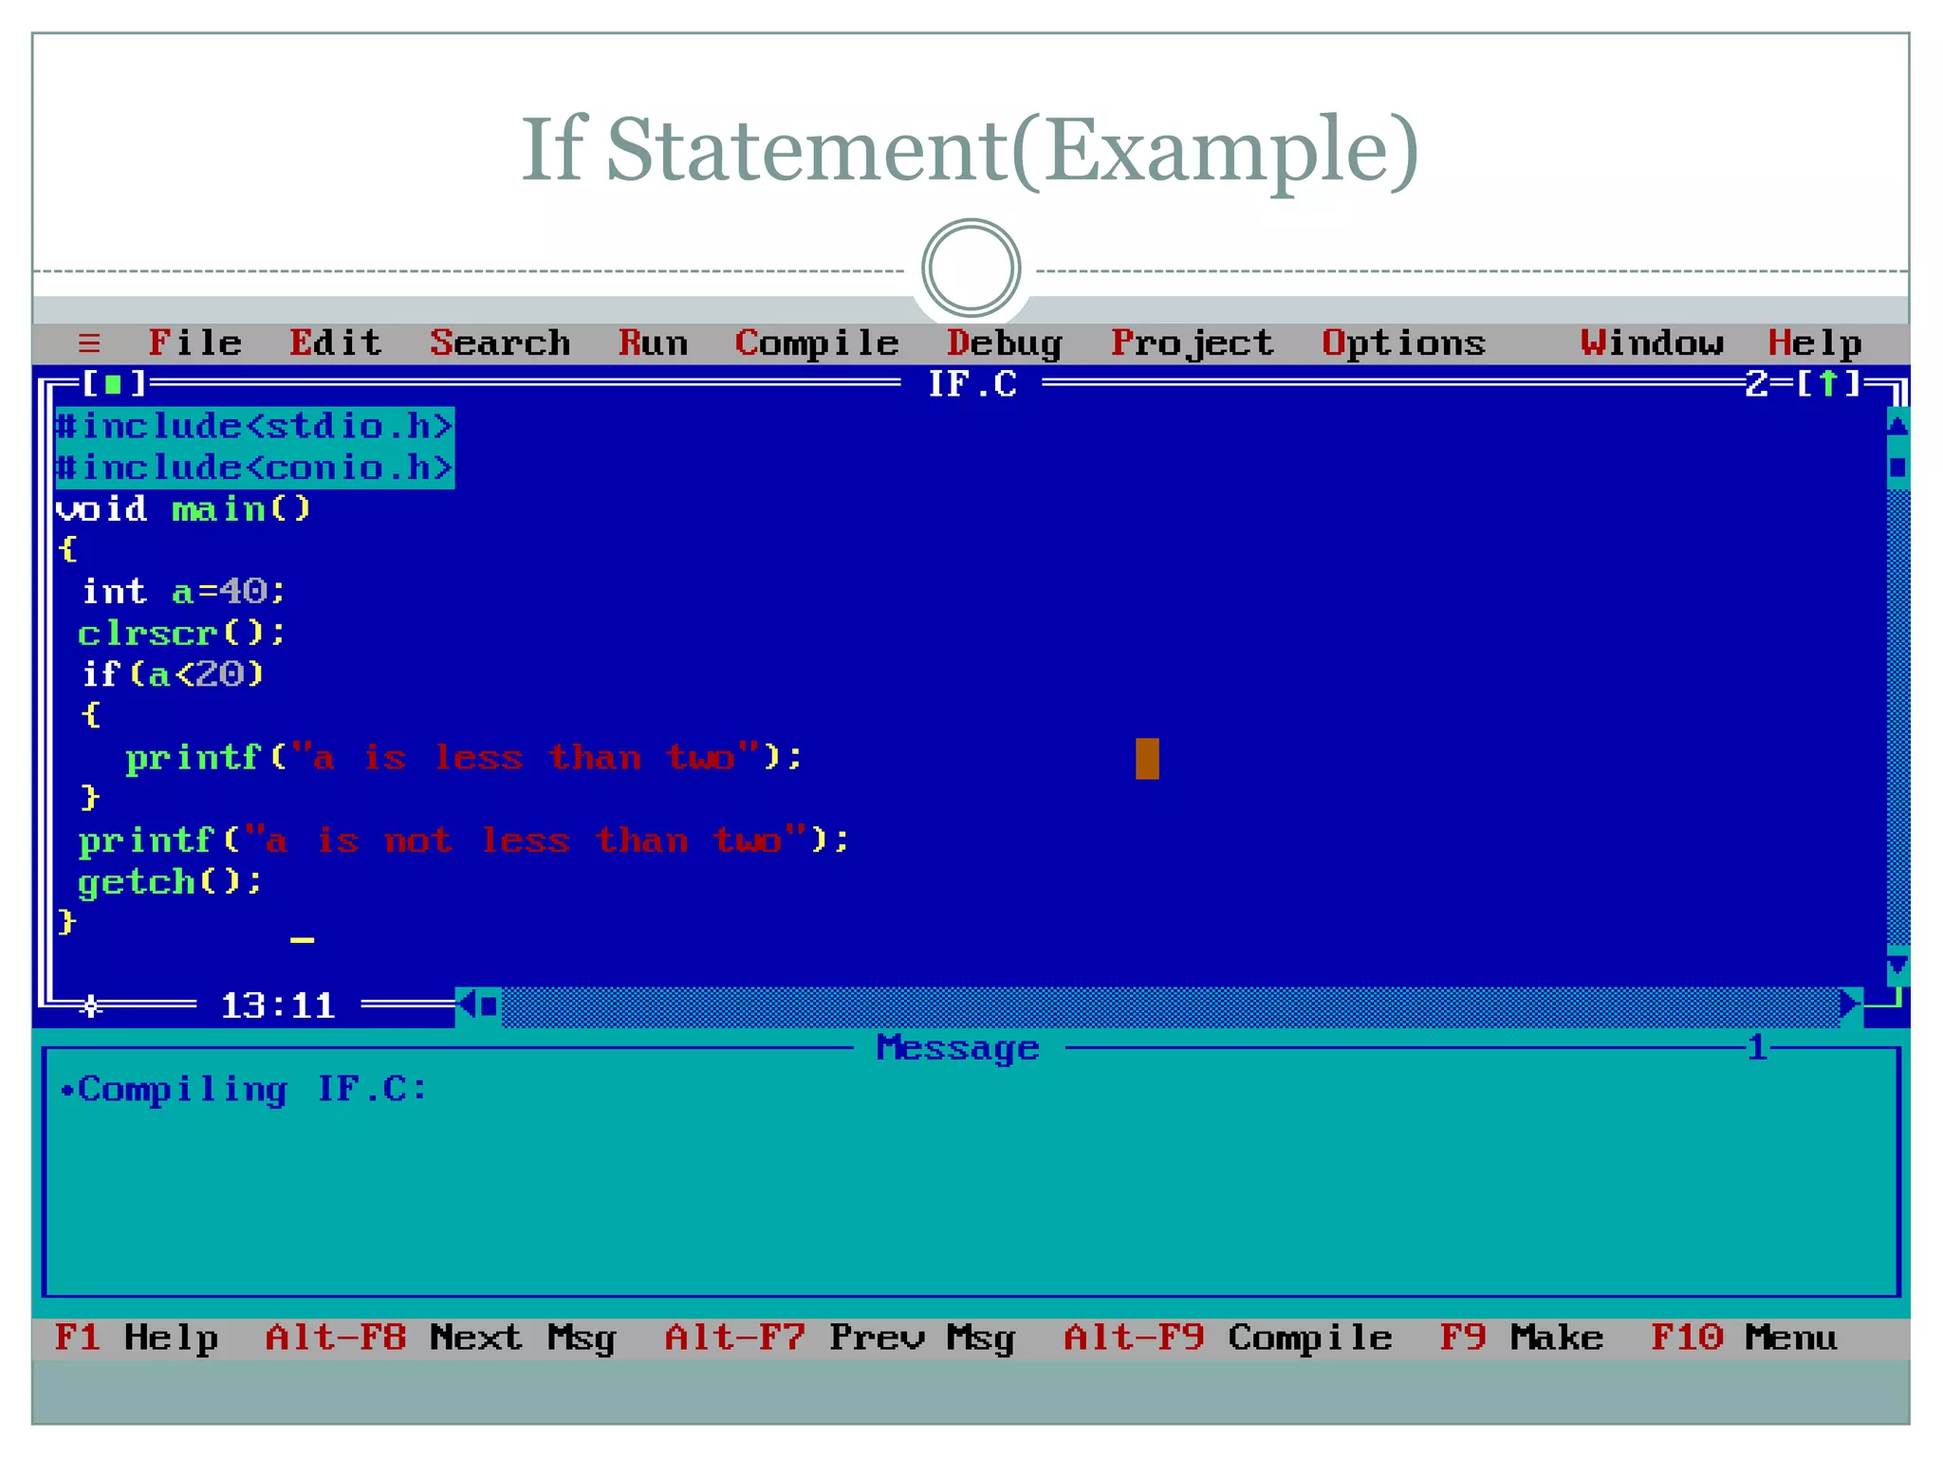Close IF.C editor window via green box
Screen dimensions: 1943x1457
[x=114, y=384]
